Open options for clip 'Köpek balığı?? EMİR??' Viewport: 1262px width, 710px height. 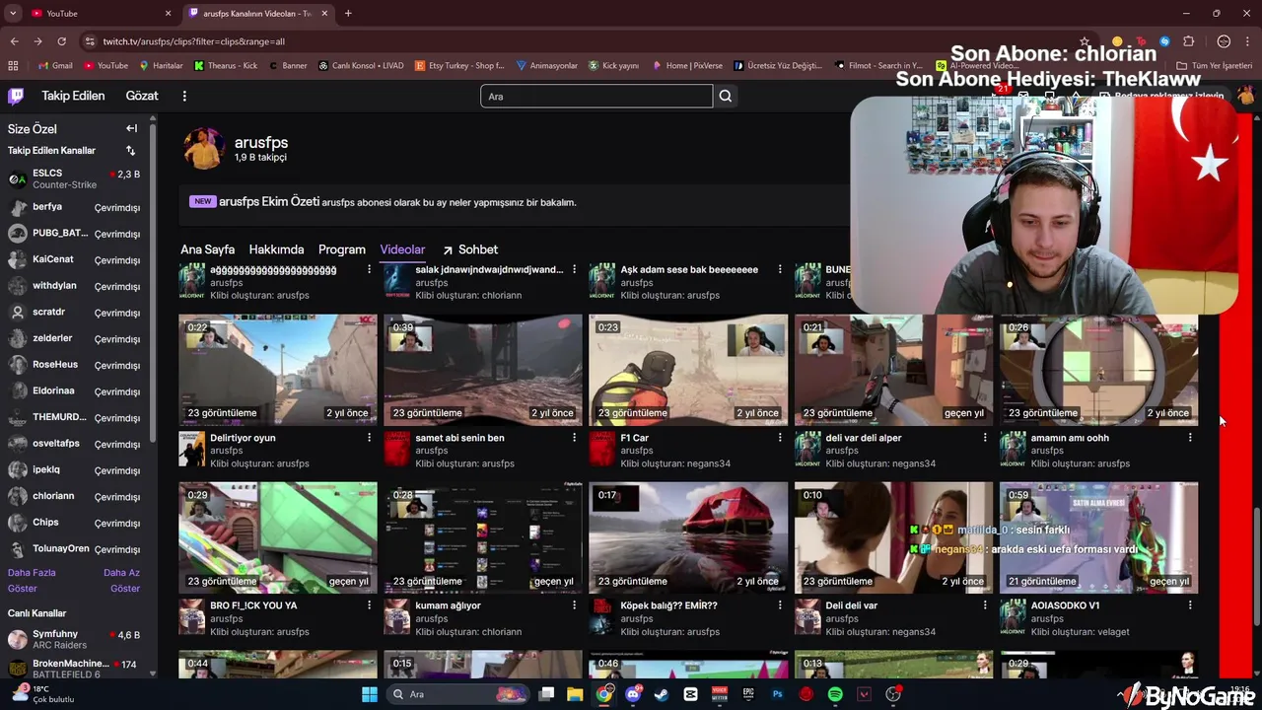[780, 605]
